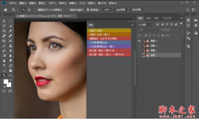This screenshot has width=199, height=120.
Task: Select the Eyedropper tool
Action: [x=10, y=31]
